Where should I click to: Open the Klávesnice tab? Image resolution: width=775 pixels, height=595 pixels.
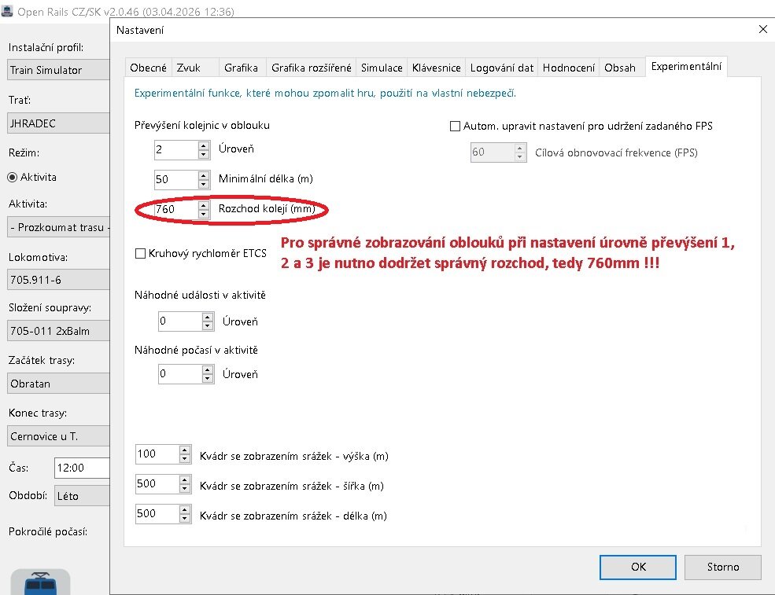point(436,68)
